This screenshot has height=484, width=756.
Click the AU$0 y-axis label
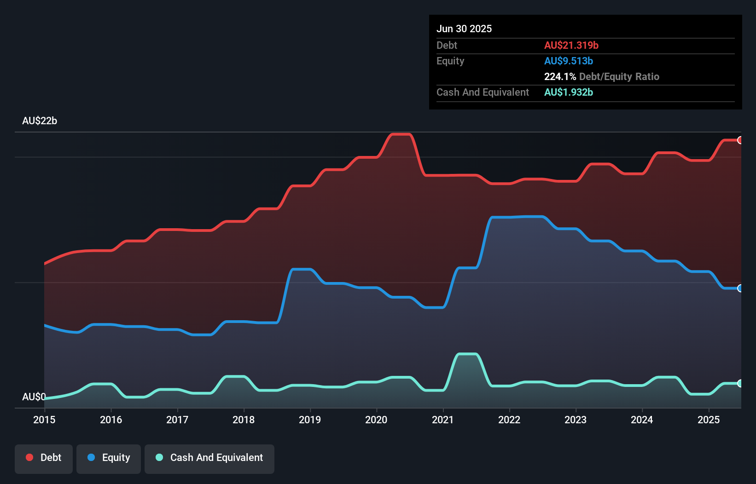coord(34,397)
